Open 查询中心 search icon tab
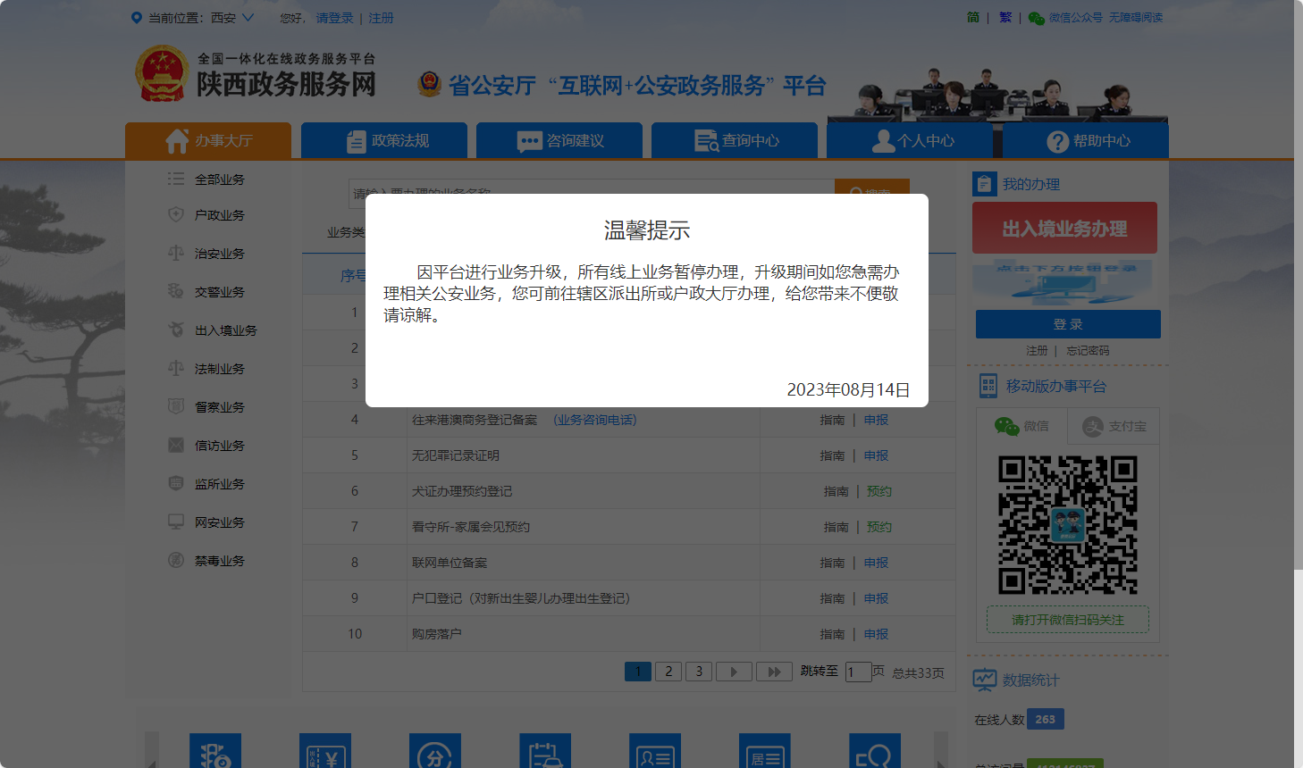Viewport: 1303px width, 768px height. click(706, 141)
